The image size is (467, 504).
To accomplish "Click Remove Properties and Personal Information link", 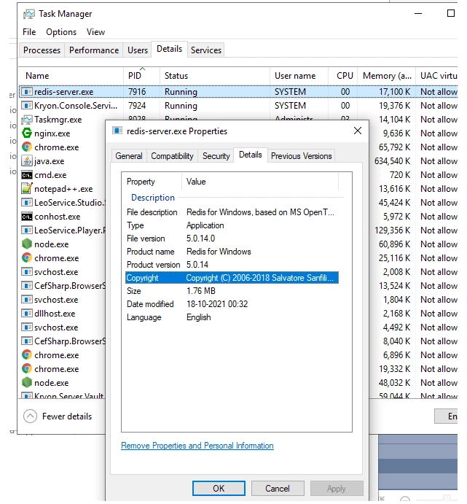I will pyautogui.click(x=197, y=446).
